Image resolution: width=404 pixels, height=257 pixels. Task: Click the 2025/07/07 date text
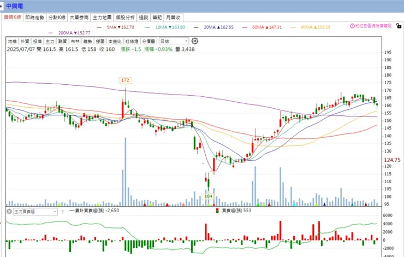(21, 49)
